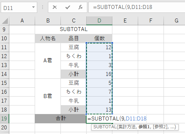Click SUBTOTAL name in the function tooltip
Image resolution: width=185 pixels, height=134 pixels.
coord(105,127)
